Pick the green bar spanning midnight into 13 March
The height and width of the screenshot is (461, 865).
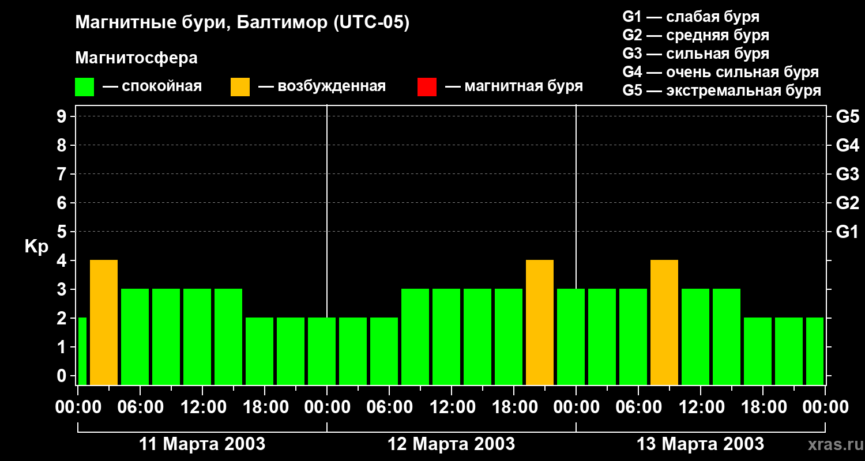tap(571, 337)
